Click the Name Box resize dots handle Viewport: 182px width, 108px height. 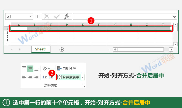[x=38, y=16]
